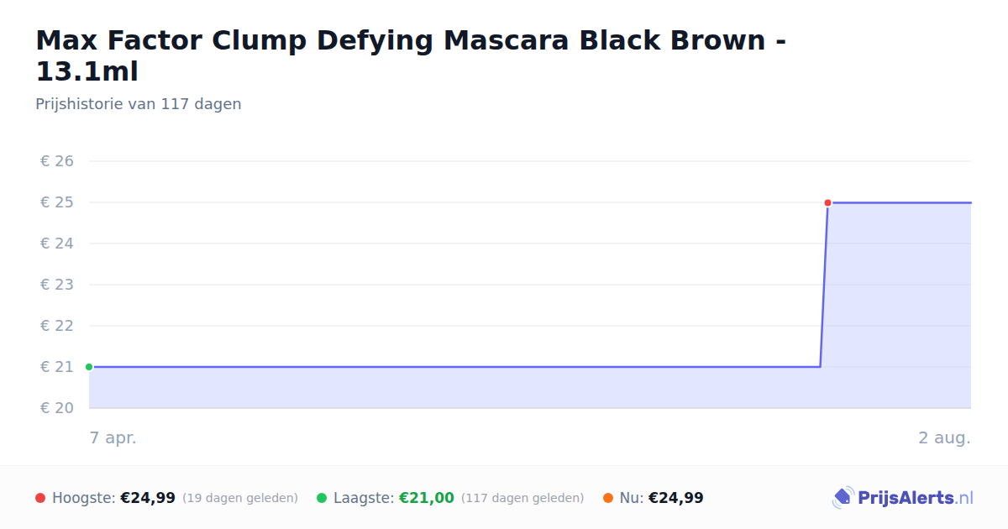Click the 7 apr. start date label

pyautogui.click(x=113, y=437)
